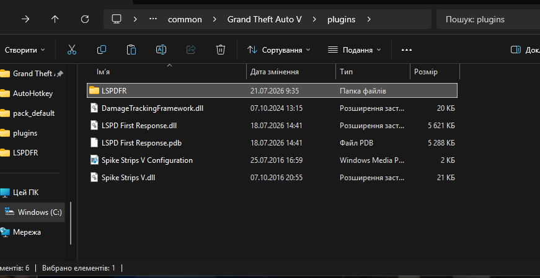Open plugins in the sidebar
540x278 pixels.
pyautogui.click(x=32, y=133)
